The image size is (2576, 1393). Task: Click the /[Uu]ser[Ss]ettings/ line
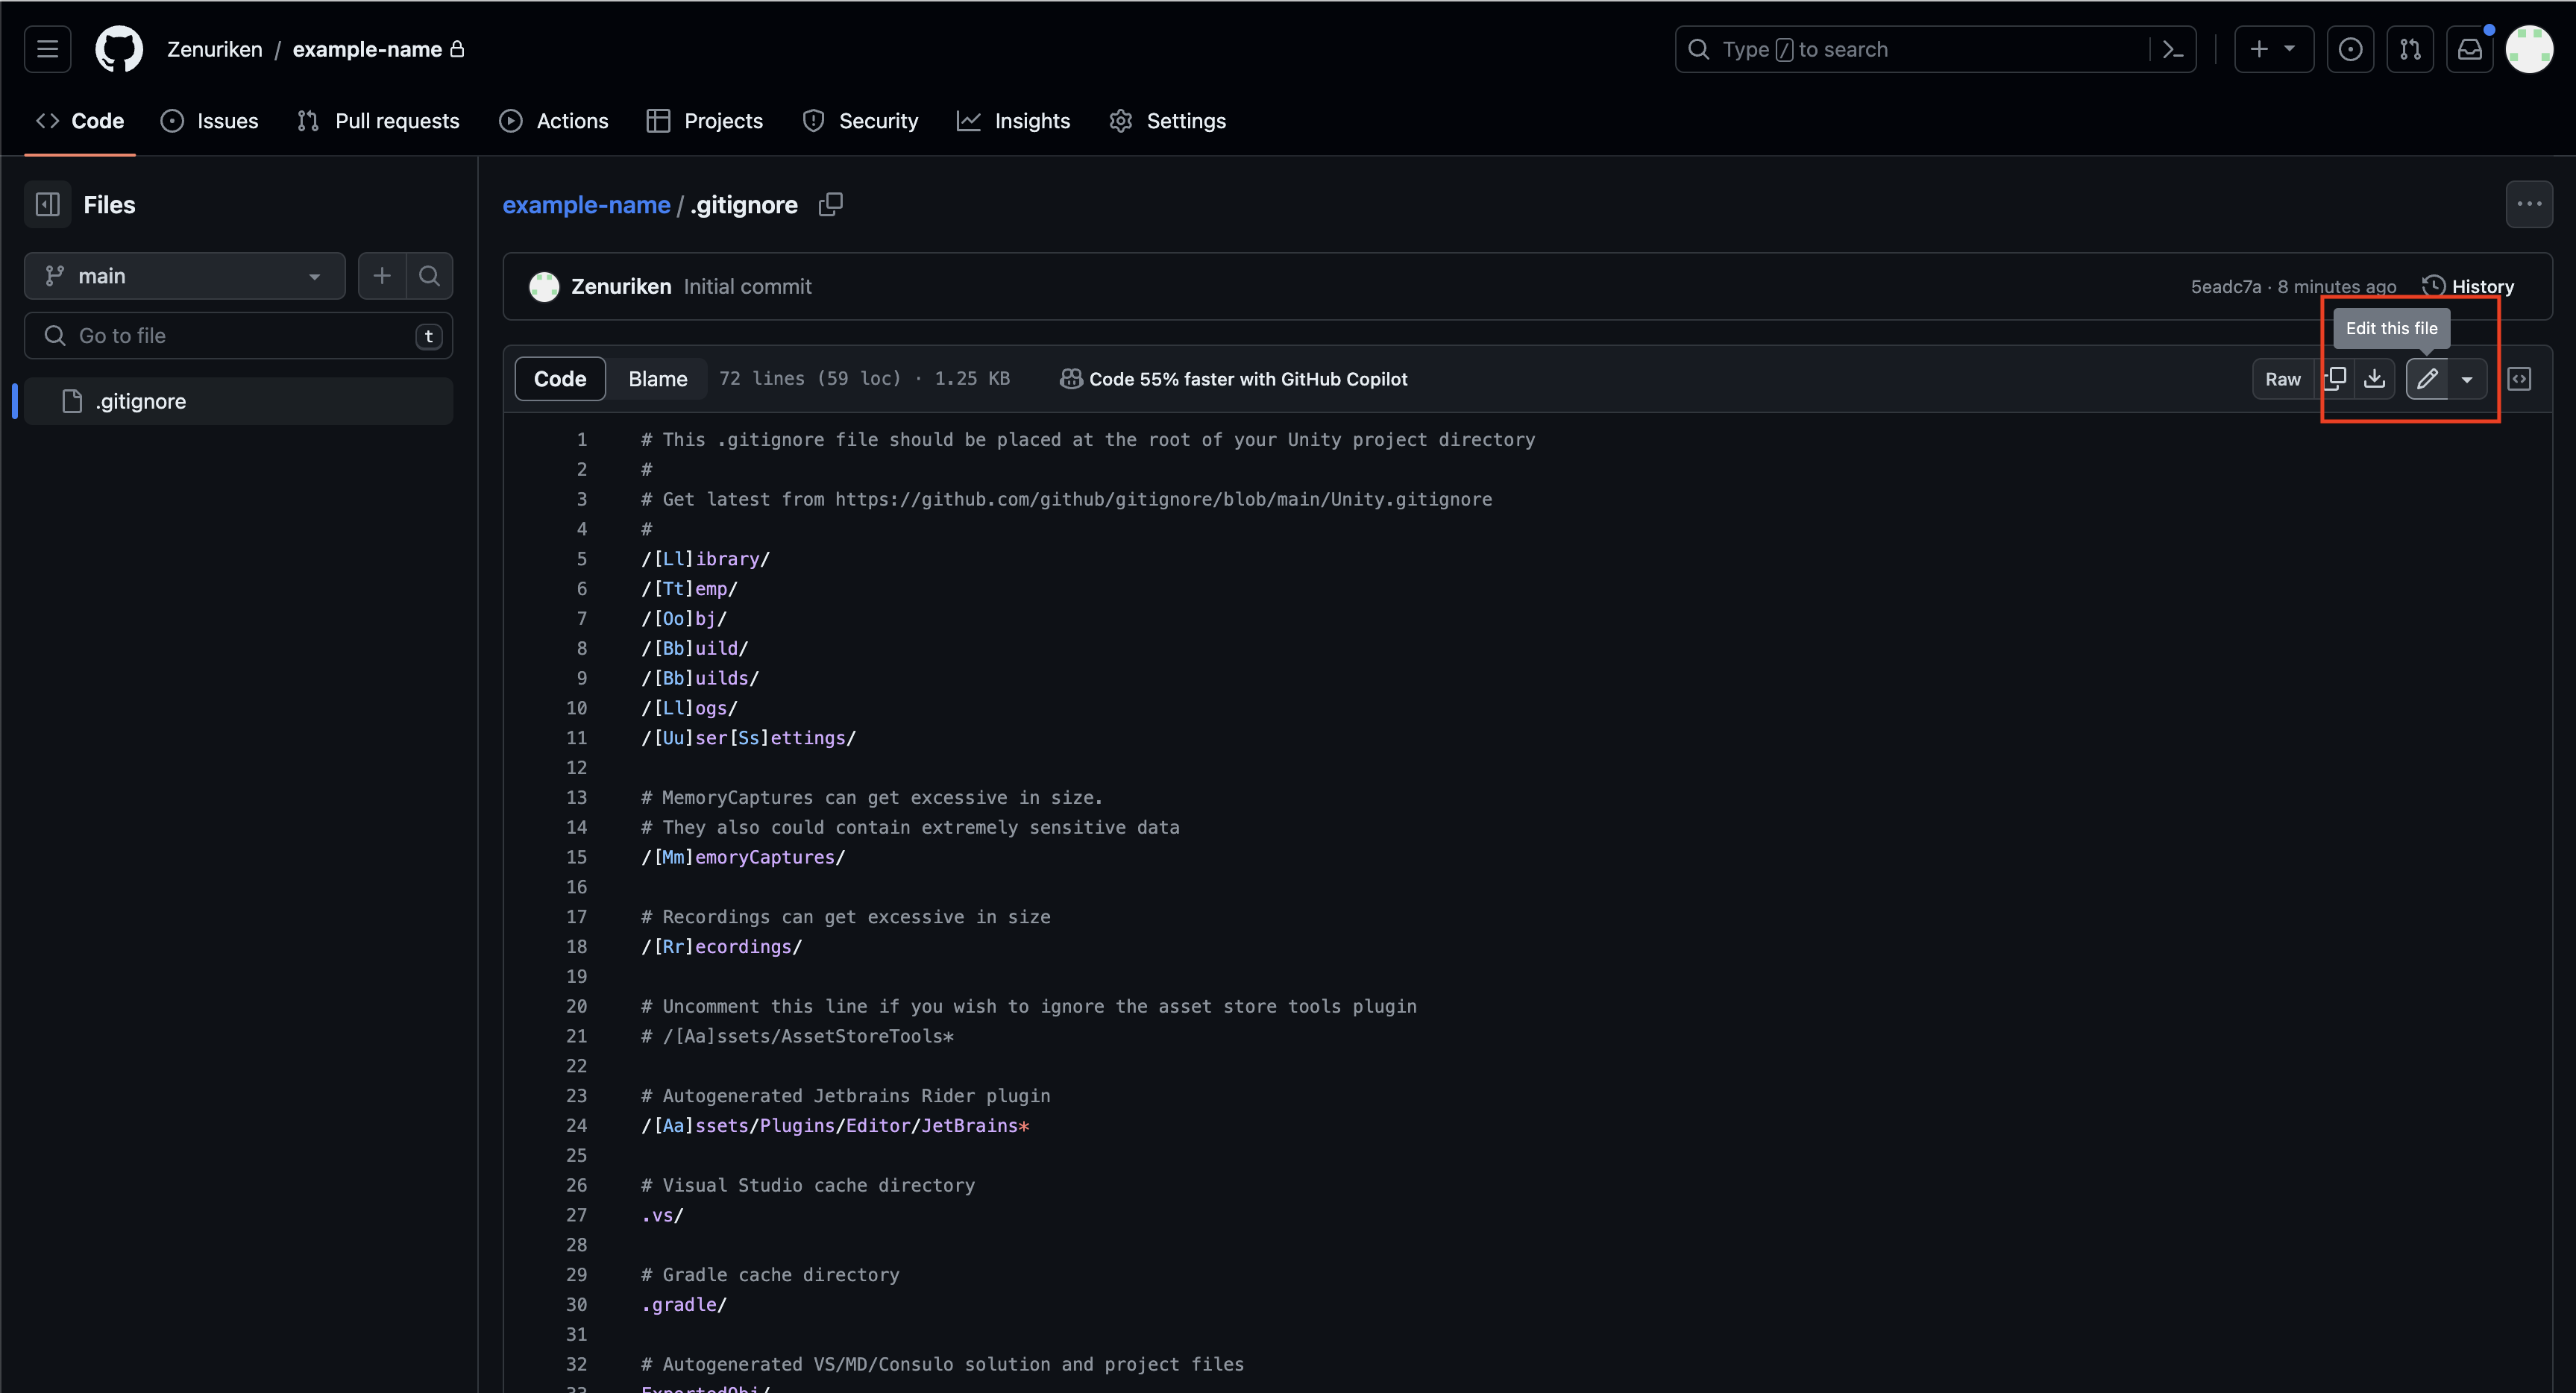click(749, 738)
